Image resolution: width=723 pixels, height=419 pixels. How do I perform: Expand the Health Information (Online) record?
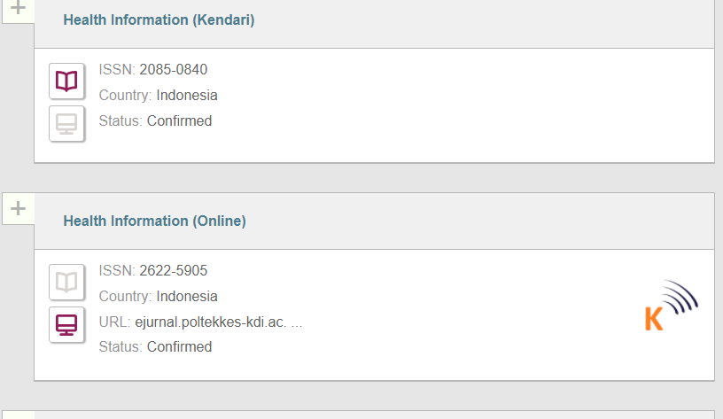point(18,209)
